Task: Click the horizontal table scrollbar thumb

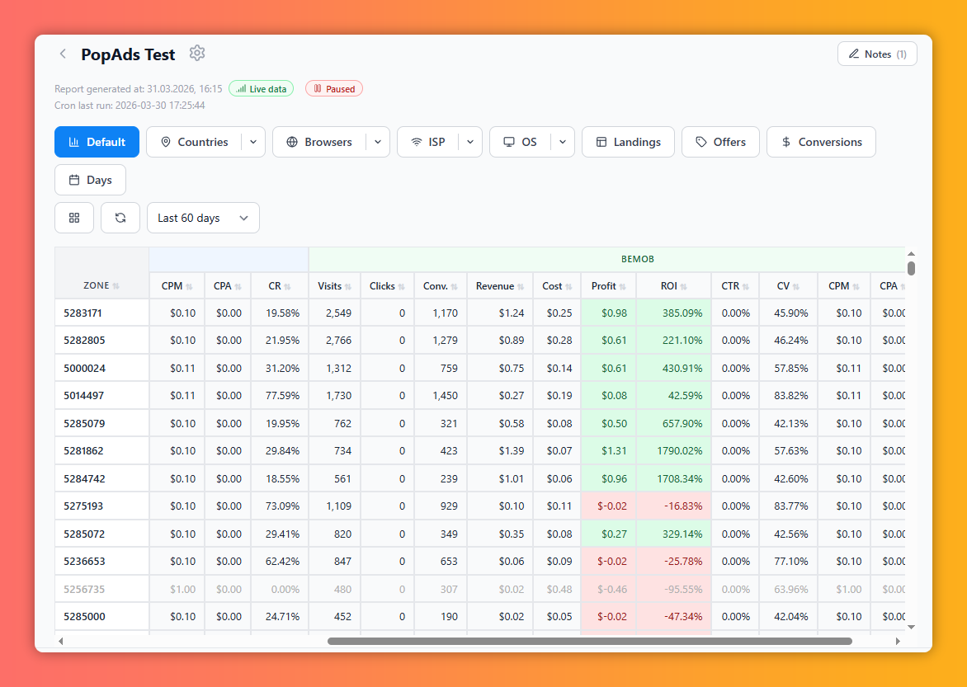Action: click(590, 642)
